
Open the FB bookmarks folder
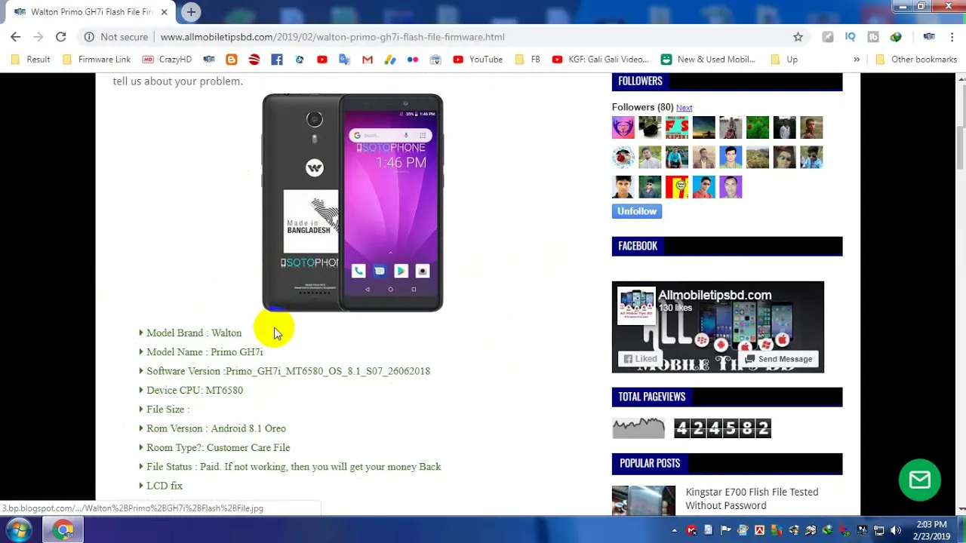(528, 60)
